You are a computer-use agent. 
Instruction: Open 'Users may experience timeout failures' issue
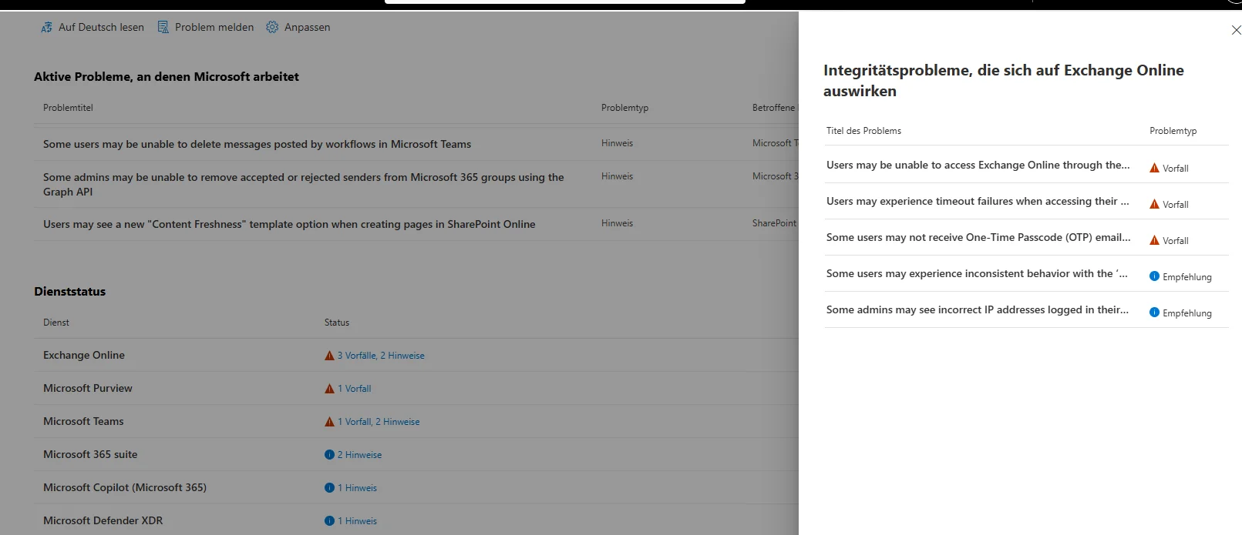[978, 201]
